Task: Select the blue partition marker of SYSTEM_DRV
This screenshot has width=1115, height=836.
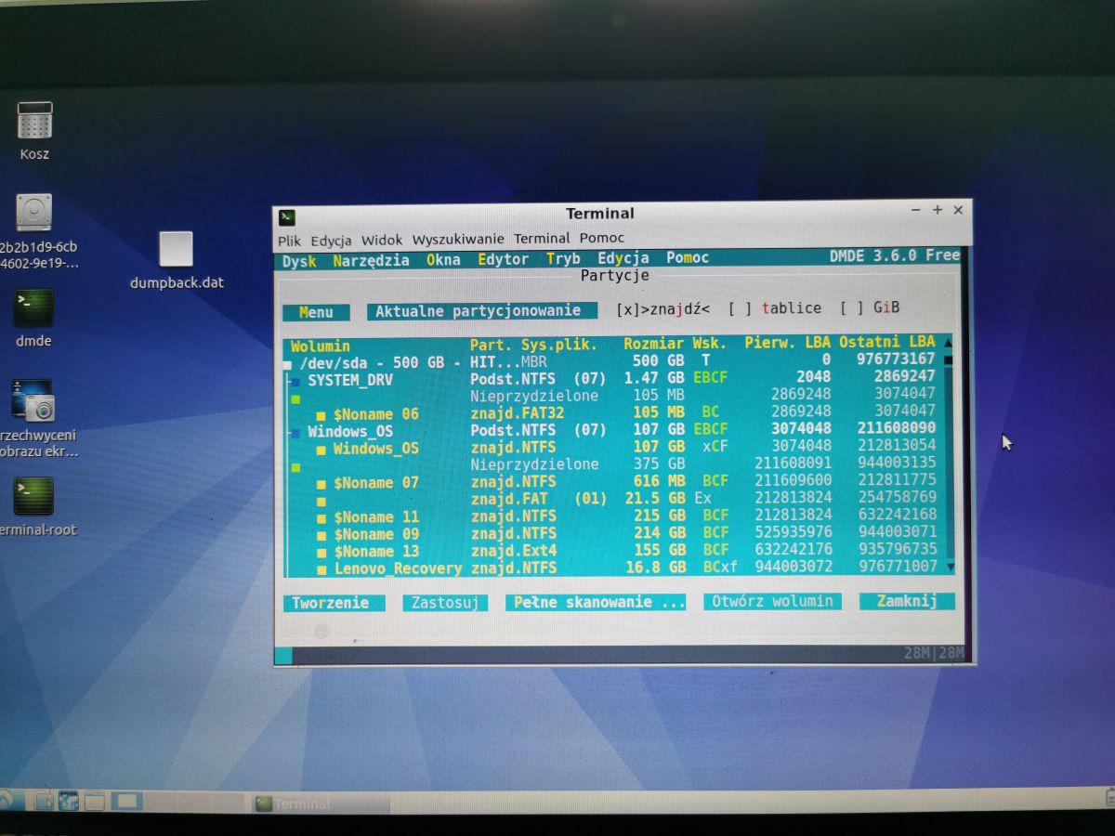Action: 295,381
